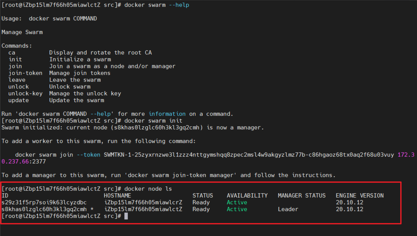The height and width of the screenshot is (236, 417).
Task: Click the MANAGER STATUS column header
Action: pyautogui.click(x=302, y=196)
